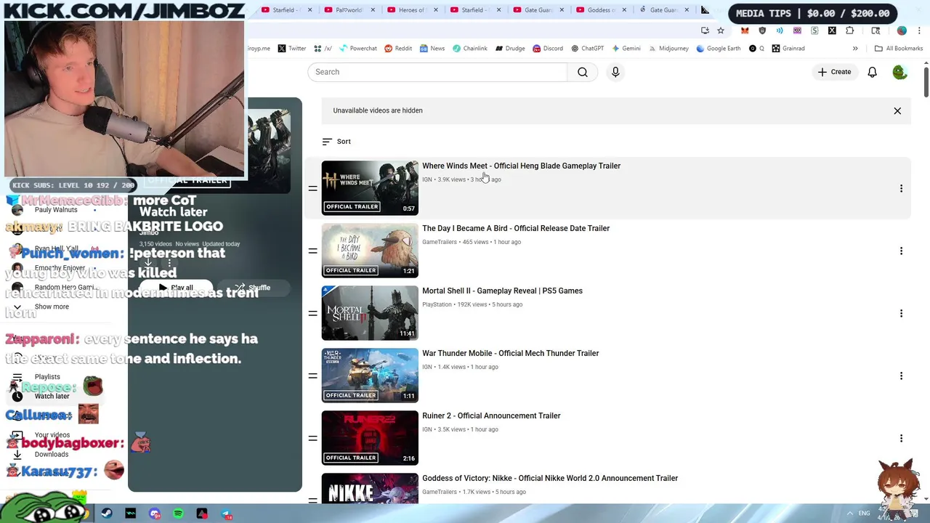Viewport: 930px width, 523px height.
Task: Open Twitter bookmark
Action: (x=292, y=49)
